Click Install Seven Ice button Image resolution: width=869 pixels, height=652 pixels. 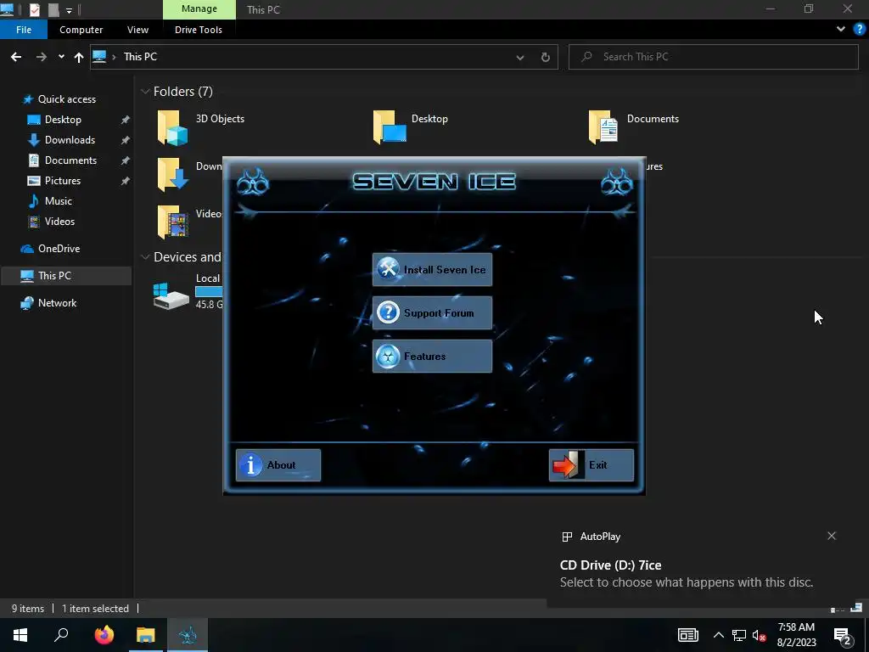(432, 269)
